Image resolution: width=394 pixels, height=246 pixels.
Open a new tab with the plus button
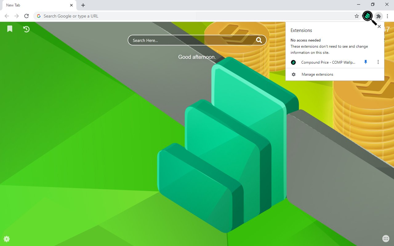pos(83,5)
